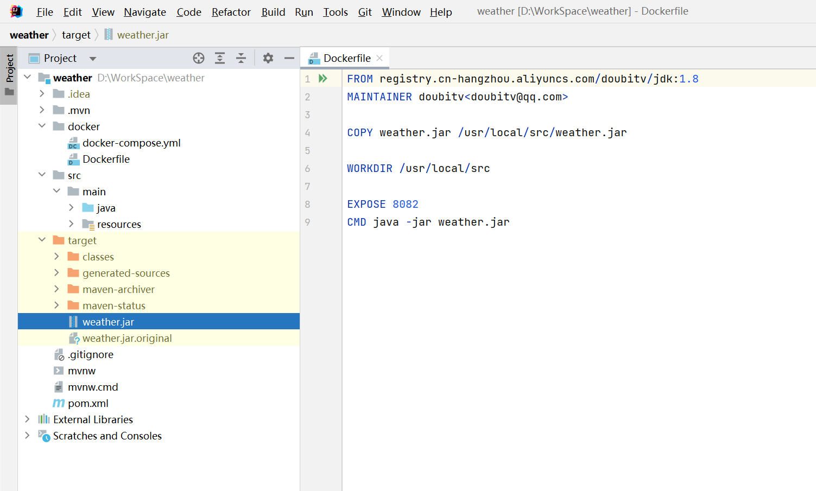The image size is (816, 491).
Task: Collapse the target folder
Action: point(42,240)
